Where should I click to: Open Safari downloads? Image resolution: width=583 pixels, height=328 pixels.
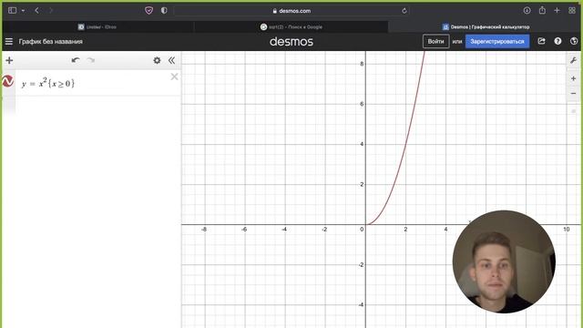527,10
